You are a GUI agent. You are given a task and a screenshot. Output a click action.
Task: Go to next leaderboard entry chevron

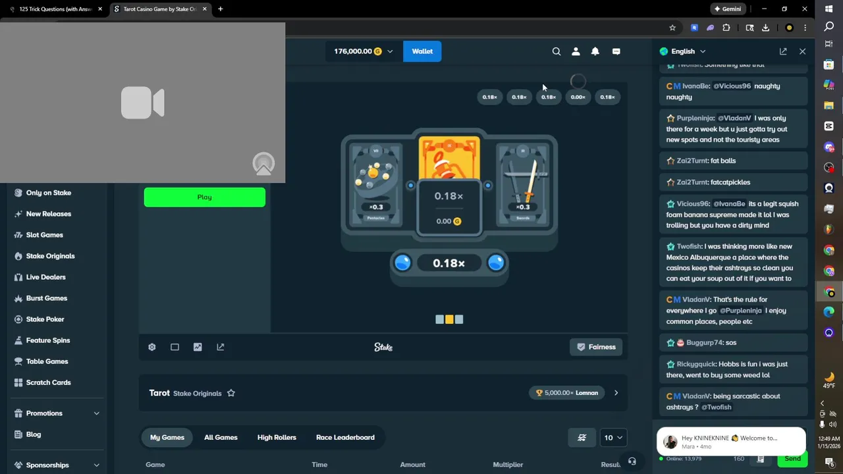pos(616,393)
